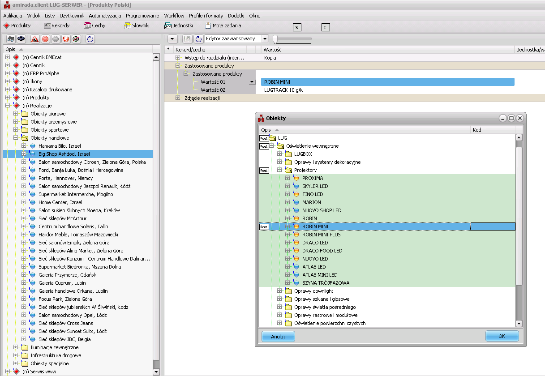Image resolution: width=545 pixels, height=376 pixels.
Task: Open the Profile i formaty menu
Action: click(x=206, y=16)
